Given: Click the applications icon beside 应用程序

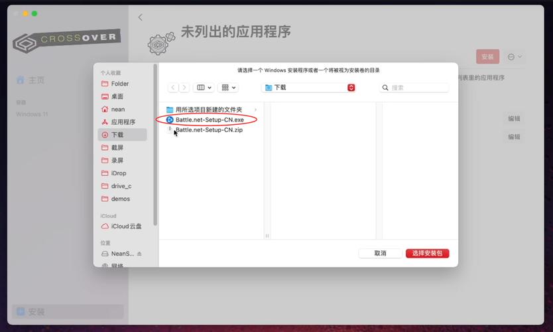Looking at the screenshot, I should [x=105, y=122].
